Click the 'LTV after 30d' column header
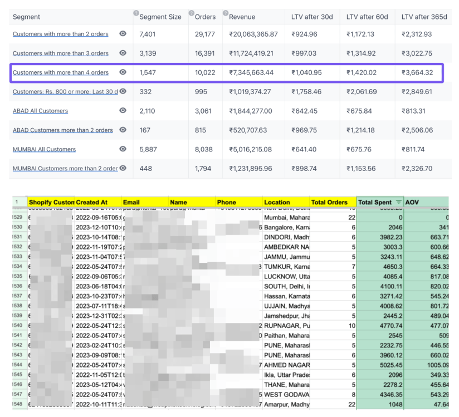The width and height of the screenshot is (459, 417). pyautogui.click(x=312, y=17)
